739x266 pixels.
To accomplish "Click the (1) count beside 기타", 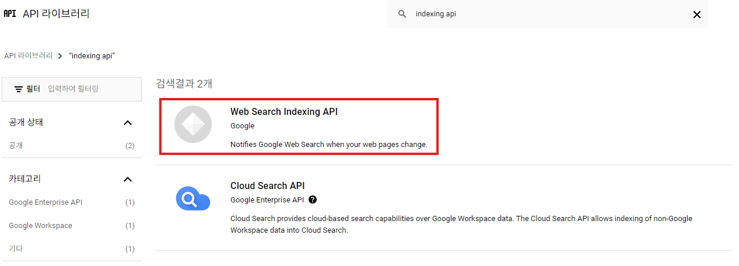I will pos(130,249).
